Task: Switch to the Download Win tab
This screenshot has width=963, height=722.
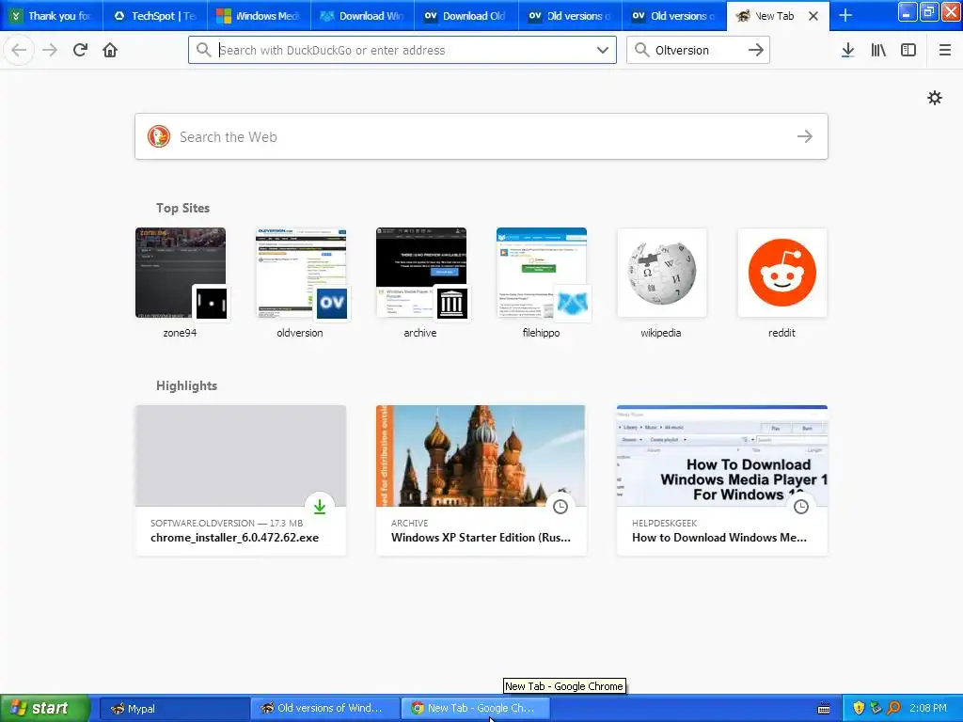Action: 362,16
